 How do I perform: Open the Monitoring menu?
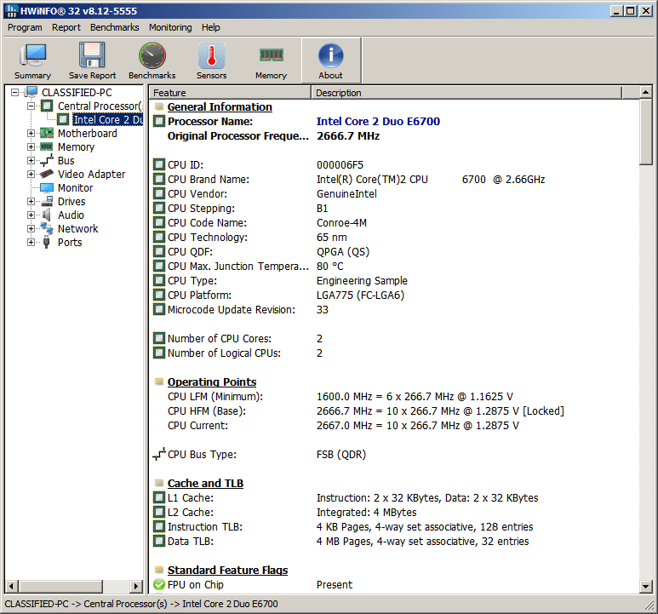pos(170,27)
